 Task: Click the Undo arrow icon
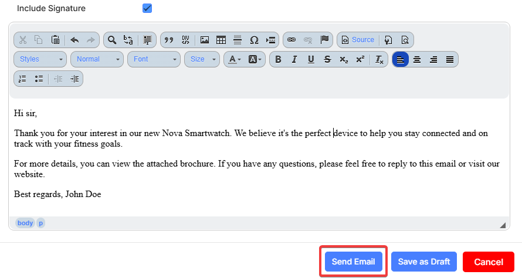(74, 40)
